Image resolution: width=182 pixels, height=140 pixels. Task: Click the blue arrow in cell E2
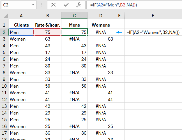click(x=119, y=32)
